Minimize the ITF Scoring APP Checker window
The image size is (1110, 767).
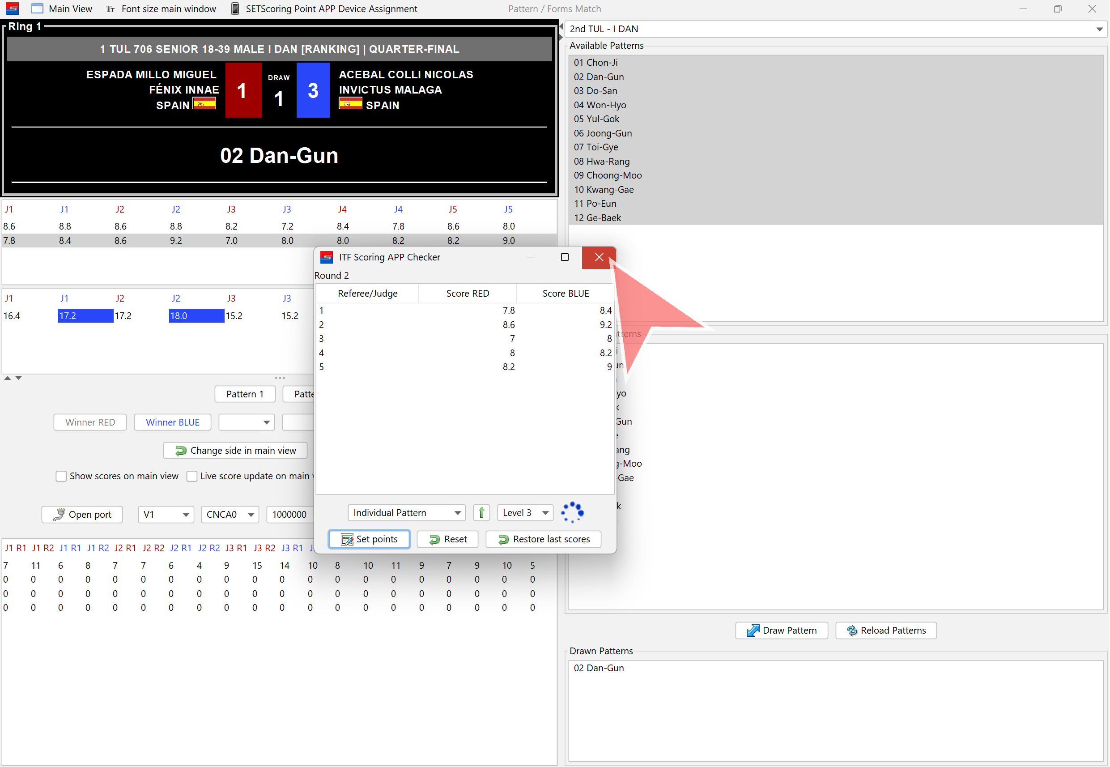click(531, 257)
